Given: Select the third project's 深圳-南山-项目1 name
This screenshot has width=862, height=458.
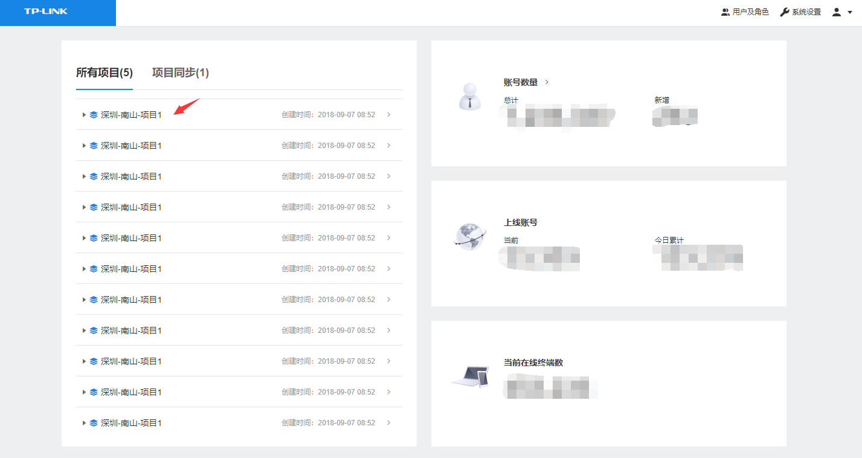Looking at the screenshot, I should coord(131,176).
